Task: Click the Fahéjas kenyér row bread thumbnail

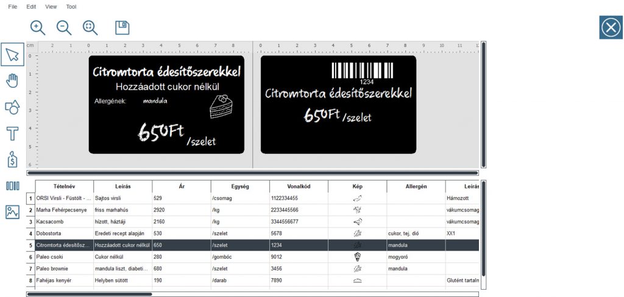Action: click(357, 281)
